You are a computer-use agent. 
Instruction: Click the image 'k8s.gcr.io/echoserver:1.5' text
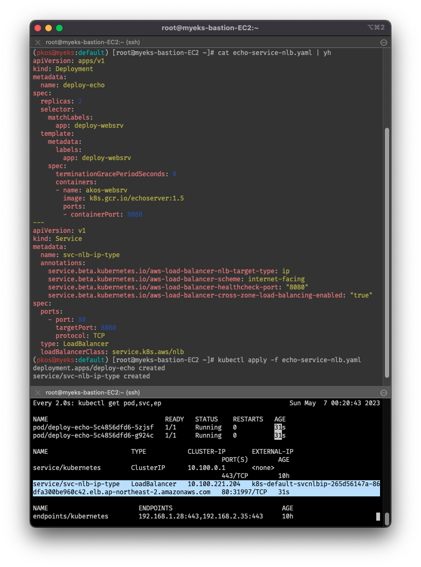tap(136, 198)
